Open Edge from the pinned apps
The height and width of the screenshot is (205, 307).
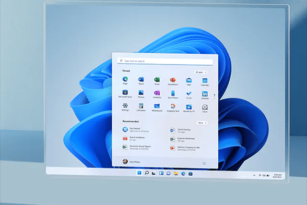click(x=125, y=80)
